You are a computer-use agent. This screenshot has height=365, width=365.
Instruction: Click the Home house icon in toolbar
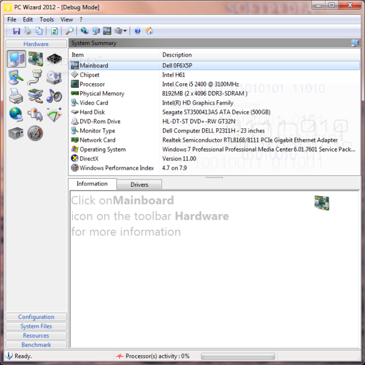pyautogui.click(x=149, y=31)
